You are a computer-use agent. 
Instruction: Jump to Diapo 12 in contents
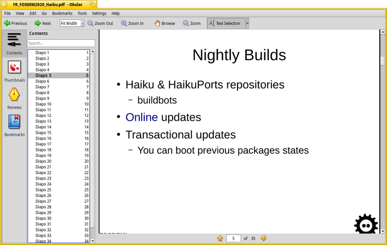[x=59, y=115]
